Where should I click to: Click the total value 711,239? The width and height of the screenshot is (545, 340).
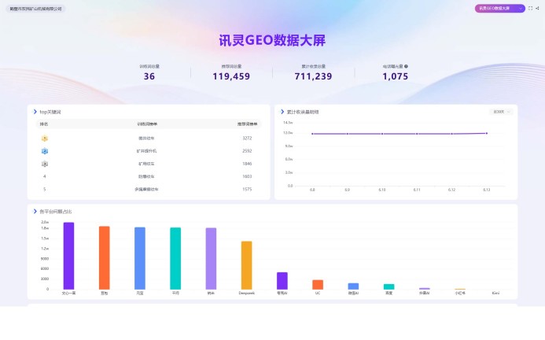pos(313,76)
